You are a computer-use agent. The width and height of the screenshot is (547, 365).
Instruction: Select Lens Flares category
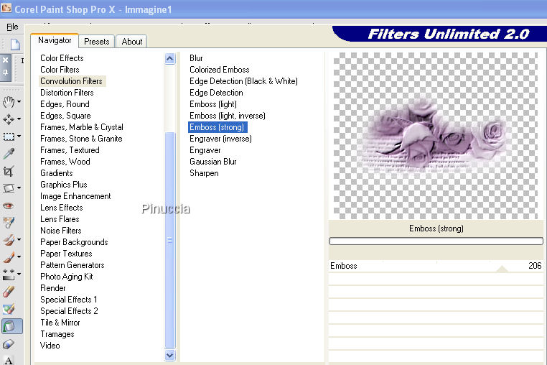coord(60,219)
